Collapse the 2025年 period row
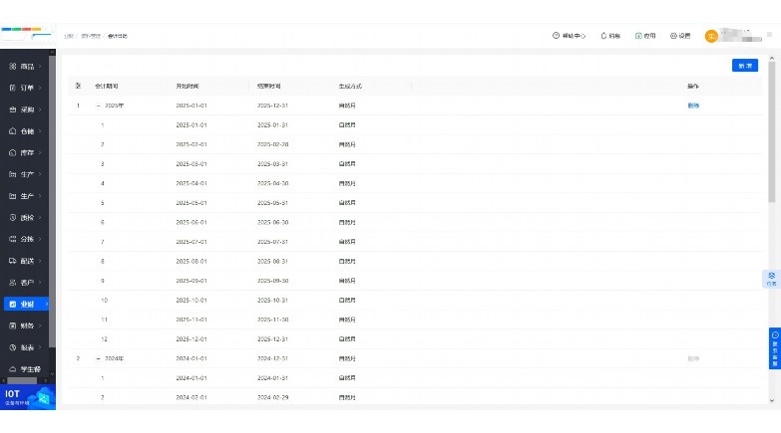 pyautogui.click(x=98, y=106)
